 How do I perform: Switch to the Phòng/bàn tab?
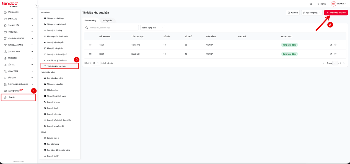click(107, 20)
